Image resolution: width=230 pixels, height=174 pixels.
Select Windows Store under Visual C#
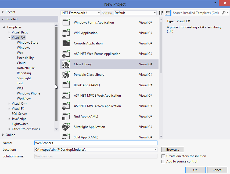[27, 43]
